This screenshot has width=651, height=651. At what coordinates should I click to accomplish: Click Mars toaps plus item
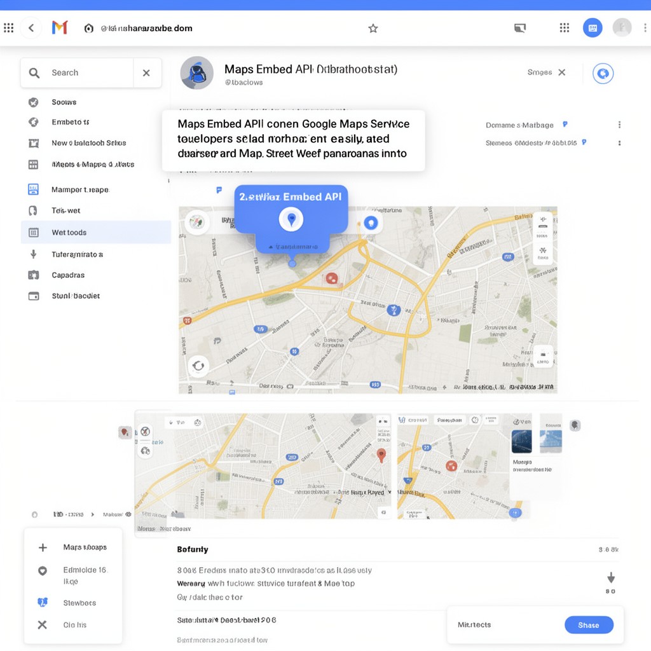click(x=73, y=547)
